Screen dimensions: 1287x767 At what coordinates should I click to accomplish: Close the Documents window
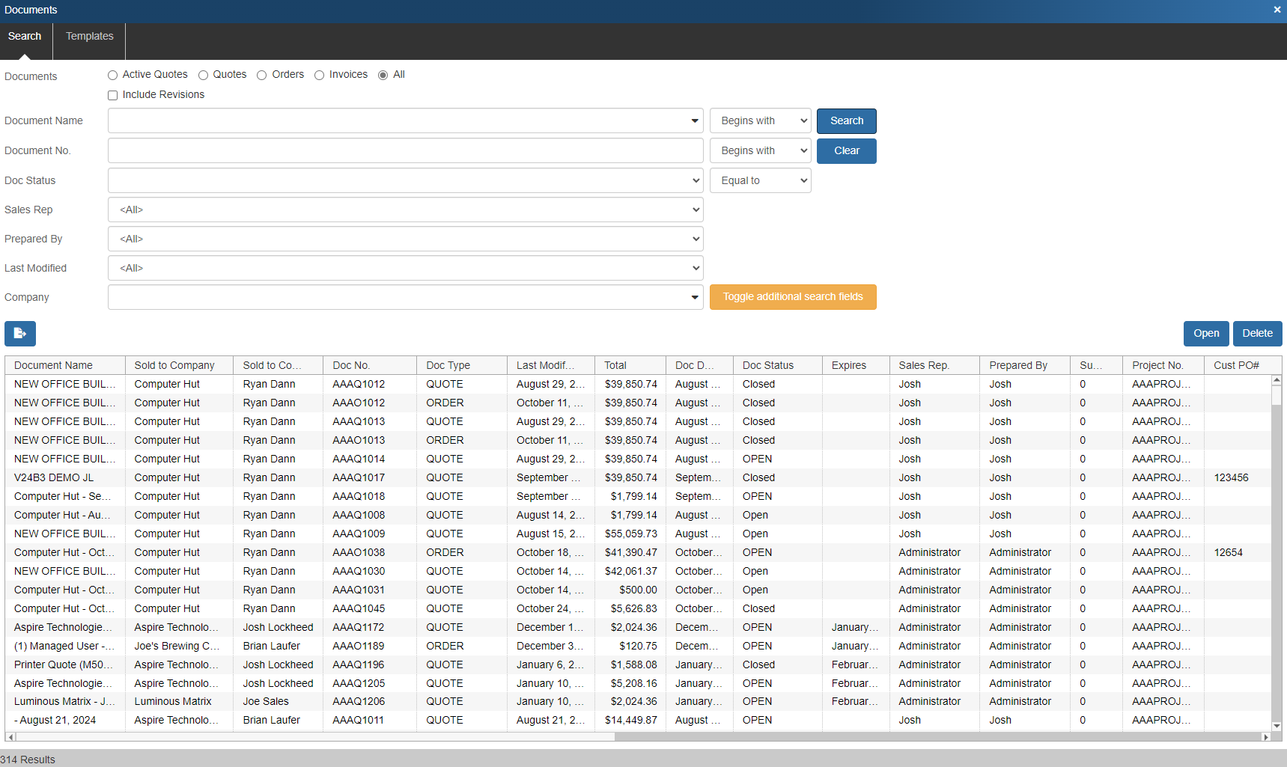click(x=1277, y=10)
